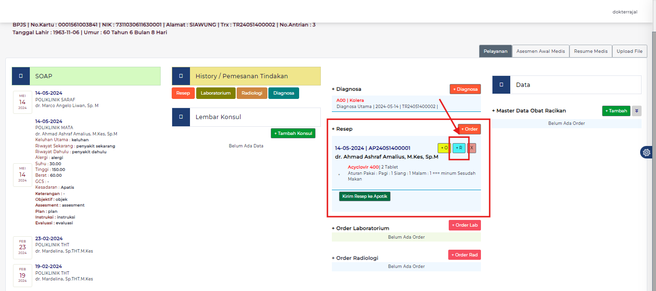Click the orange + Diagnosa button
The height and width of the screenshot is (291, 656).
click(465, 89)
